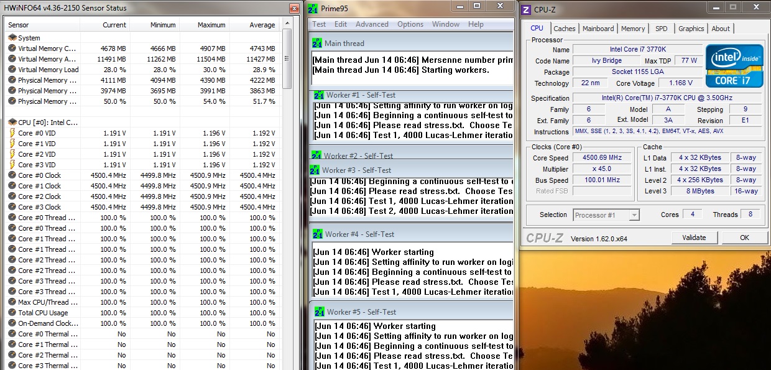The image size is (771, 370).
Task: Click the Worker #1 Self-Test window icon
Action: point(320,95)
